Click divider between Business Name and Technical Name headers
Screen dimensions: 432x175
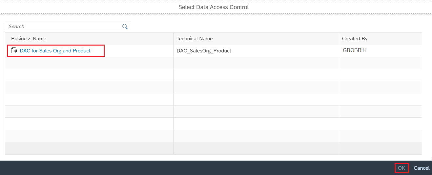pyautogui.click(x=173, y=39)
